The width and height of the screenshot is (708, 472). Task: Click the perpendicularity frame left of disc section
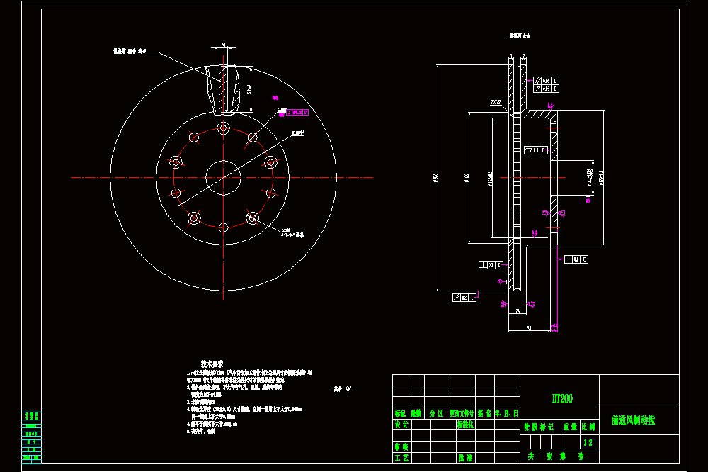491,265
